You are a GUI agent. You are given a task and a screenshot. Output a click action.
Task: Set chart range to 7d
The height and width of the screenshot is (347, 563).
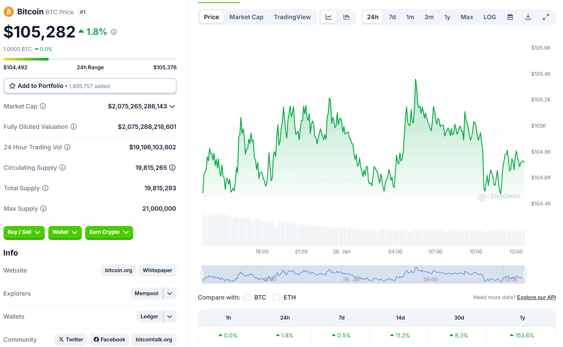392,17
